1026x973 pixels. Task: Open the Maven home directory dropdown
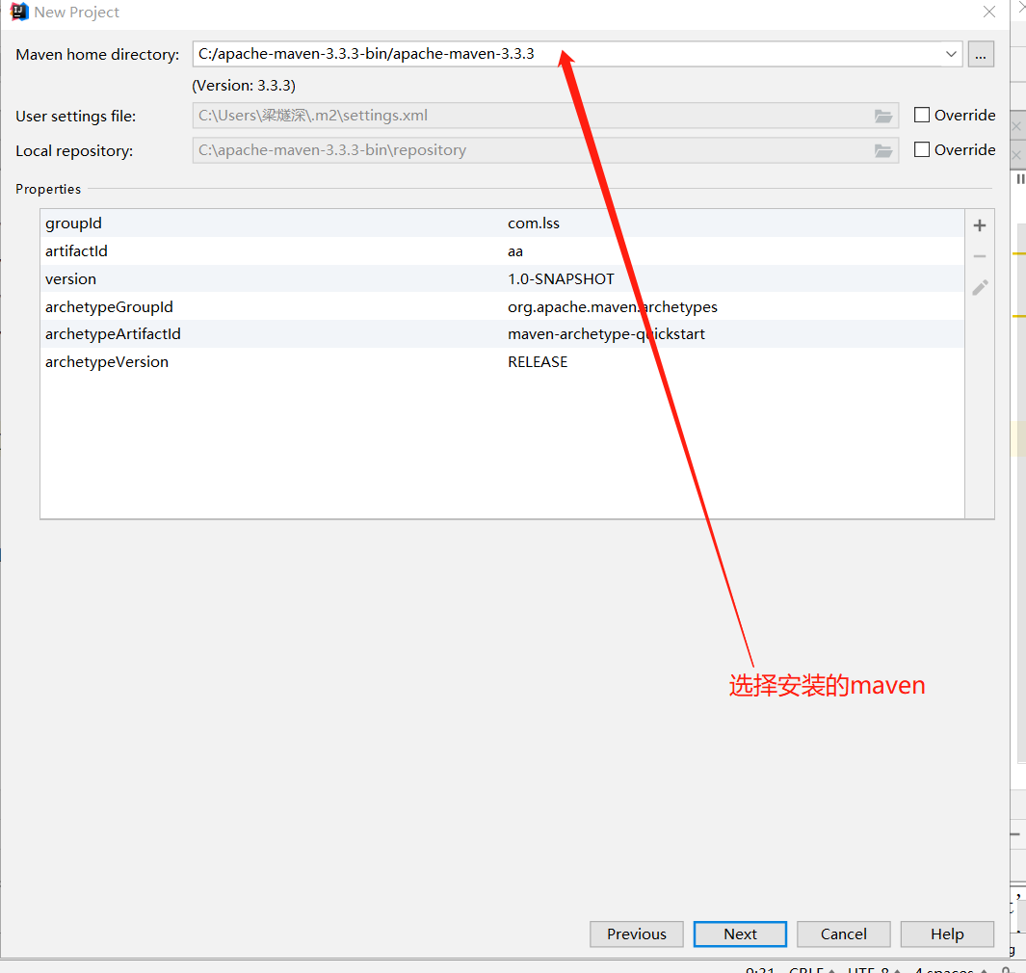pyautogui.click(x=951, y=54)
